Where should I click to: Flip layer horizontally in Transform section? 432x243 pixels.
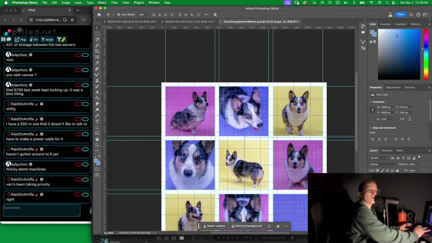tap(402, 119)
